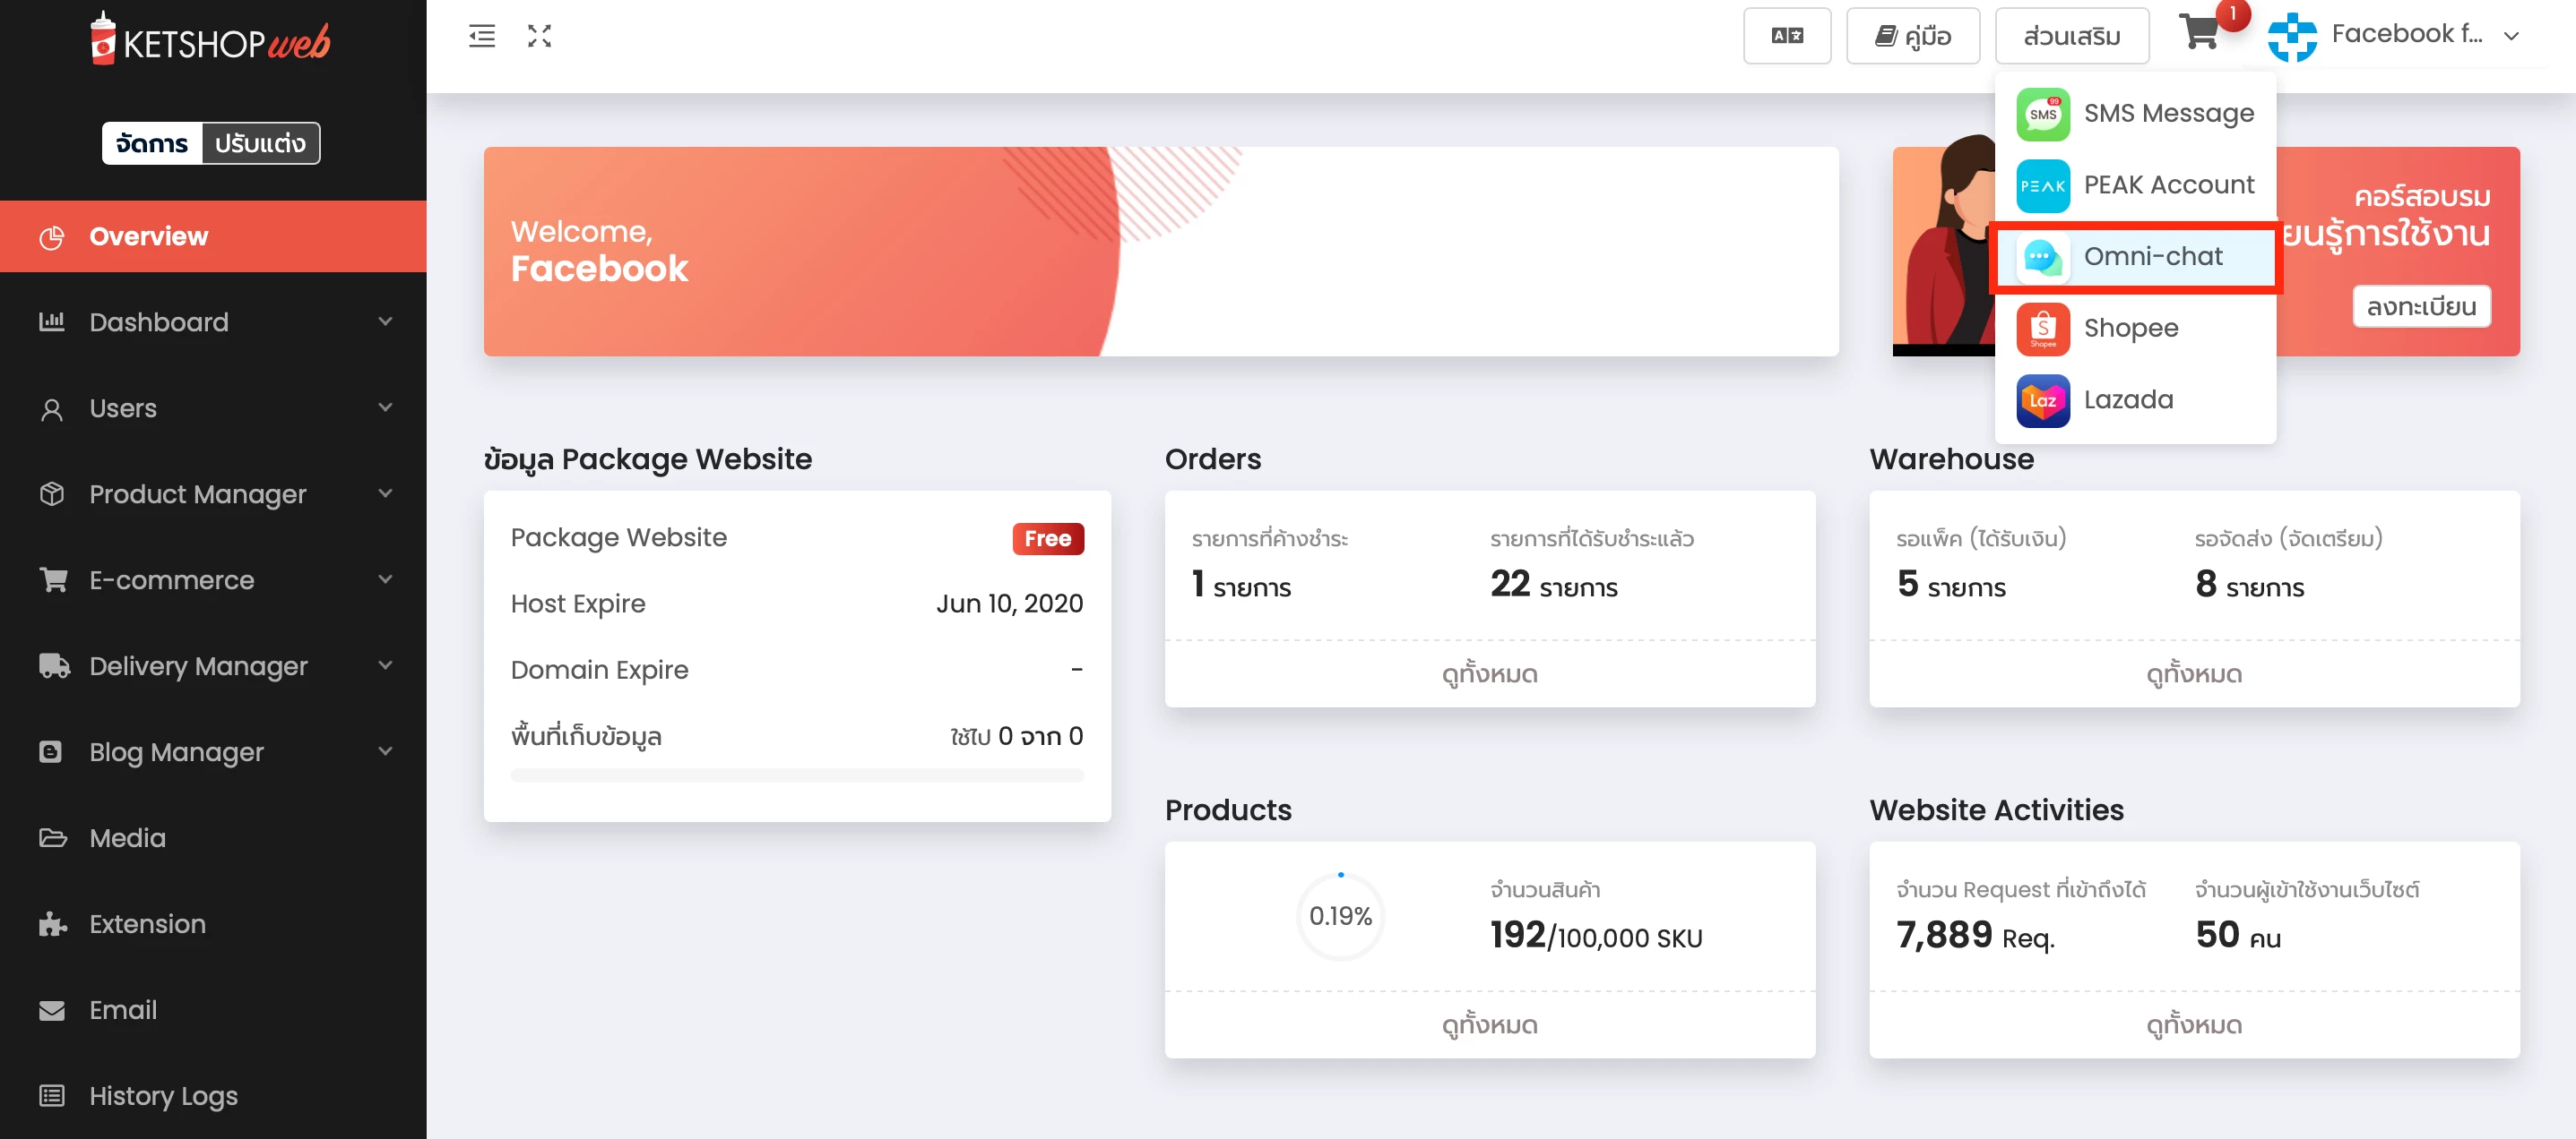Expand the Dashboard chevron

[x=385, y=321]
